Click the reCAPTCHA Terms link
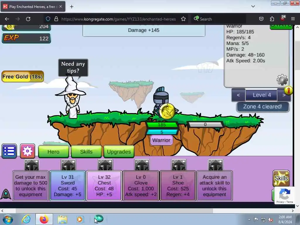300x225 pixels. pyautogui.click(x=290, y=202)
